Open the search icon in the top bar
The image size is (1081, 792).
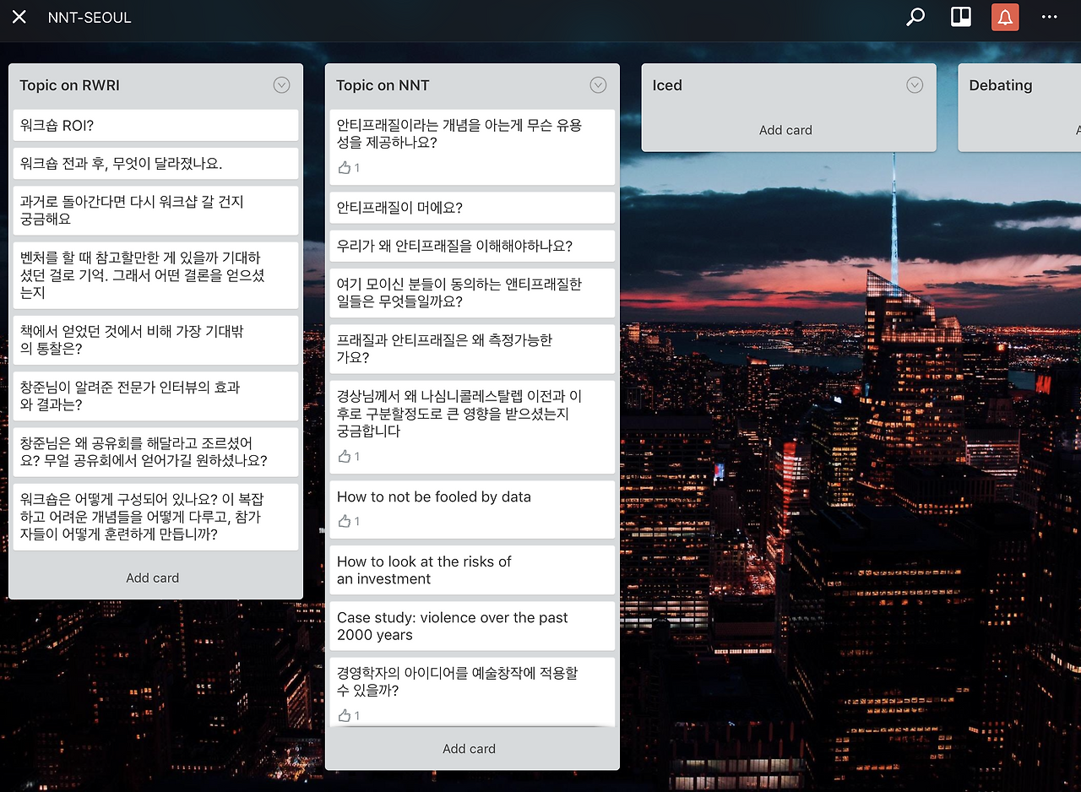pyautogui.click(x=915, y=17)
